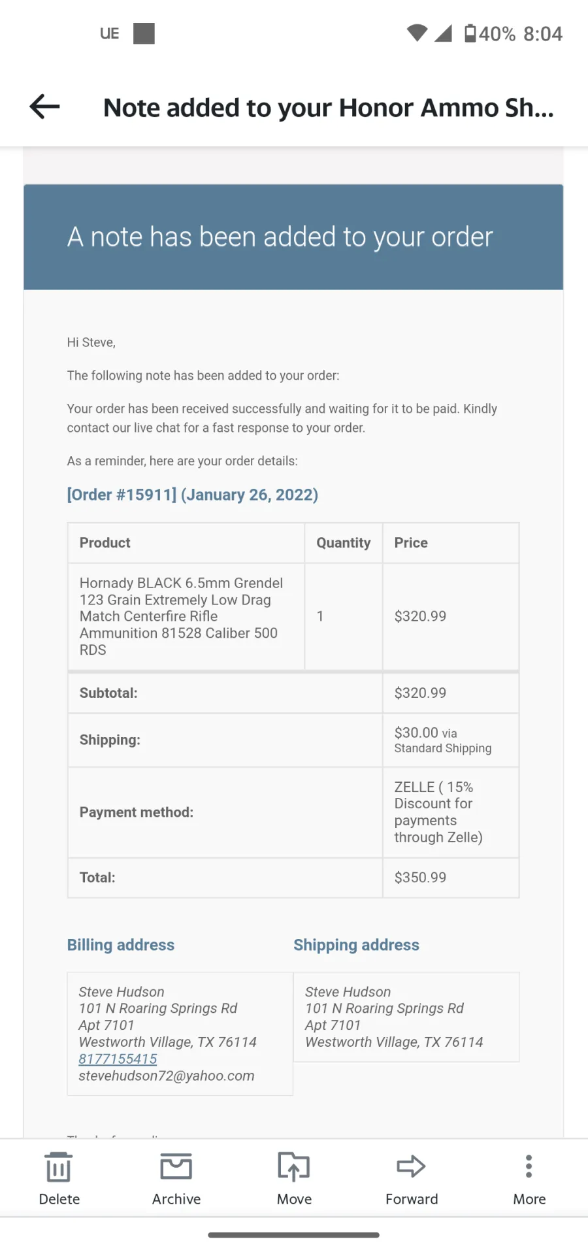Tap the stevehudson72@yahoo.com email address

coord(167,1076)
